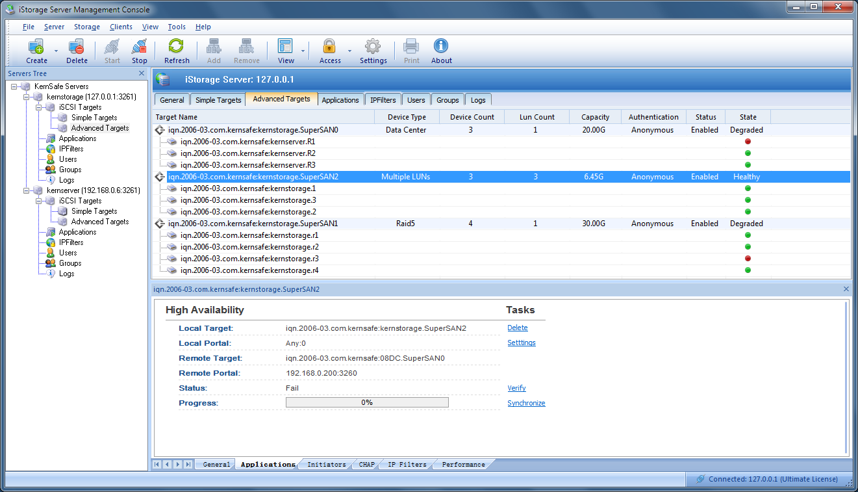
Task: Click the grayed Add toolbar icon
Action: (x=214, y=47)
